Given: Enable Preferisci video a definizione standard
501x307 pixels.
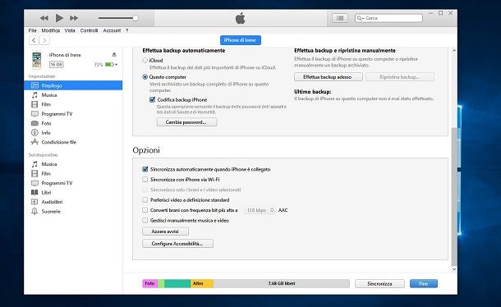Looking at the screenshot, I should 145,200.
